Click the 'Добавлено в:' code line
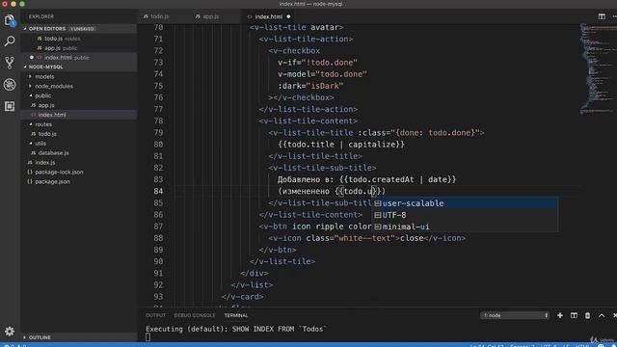Viewport: 617px width, 347px height. point(366,179)
